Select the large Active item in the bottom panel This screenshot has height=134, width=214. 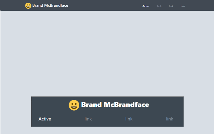[x=45, y=119]
